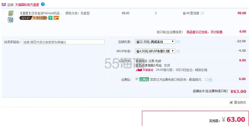Click the 店铺合计 ¥63.00 total

coord(238,91)
